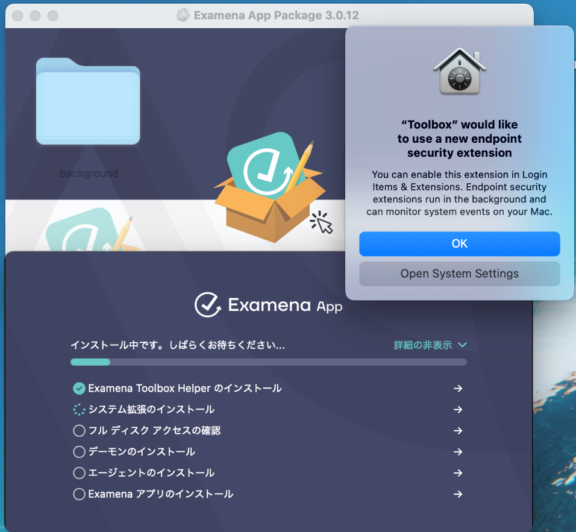
Task: Open arrow for システム拡張のインストール step
Action: coord(458,409)
